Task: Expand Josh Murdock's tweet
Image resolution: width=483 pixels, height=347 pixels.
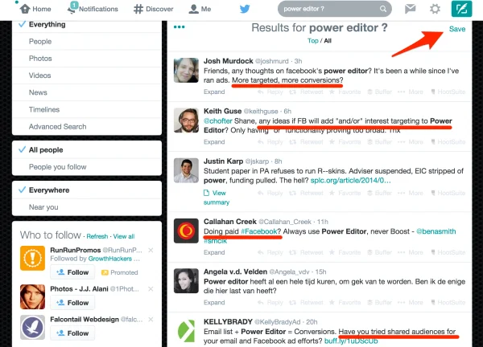Action: coord(214,92)
